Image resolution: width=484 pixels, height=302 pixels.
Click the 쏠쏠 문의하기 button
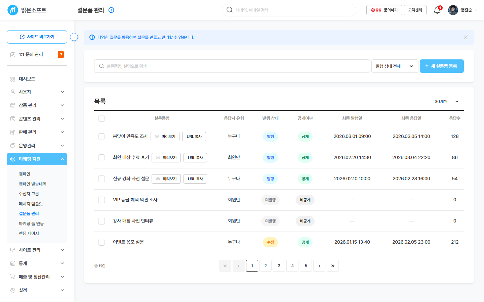tap(384, 10)
